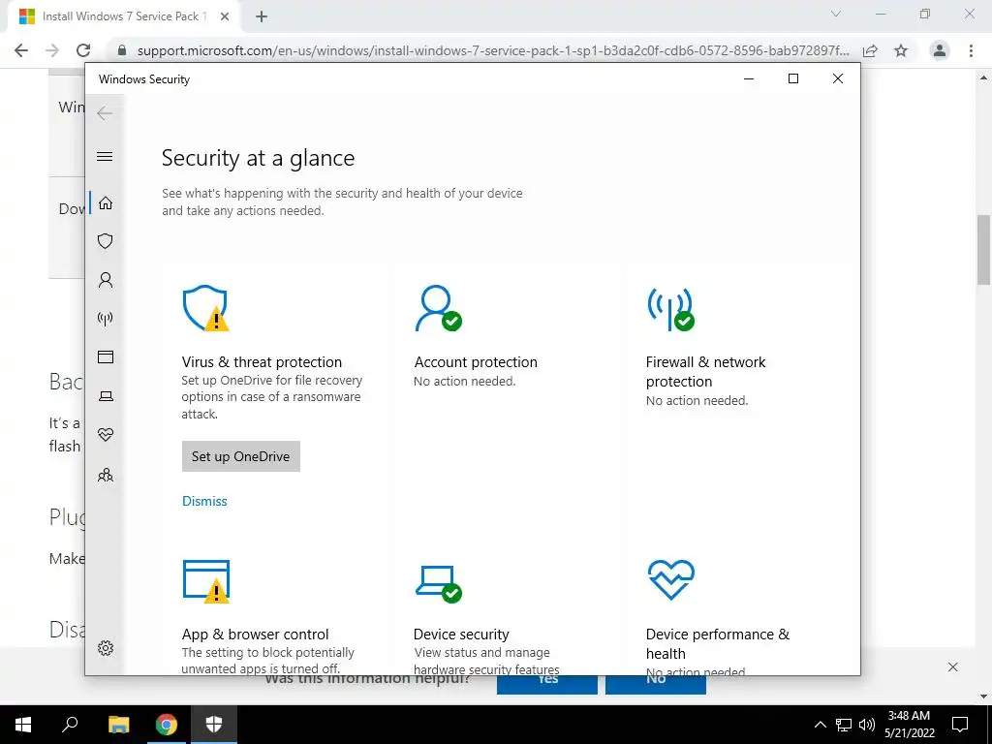Open network status in system tray
Screen dimensions: 992x744
coord(844,725)
